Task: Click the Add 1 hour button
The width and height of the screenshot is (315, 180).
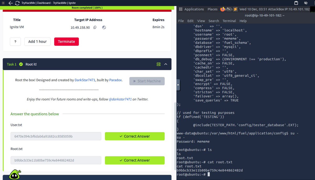Action: click(38, 42)
